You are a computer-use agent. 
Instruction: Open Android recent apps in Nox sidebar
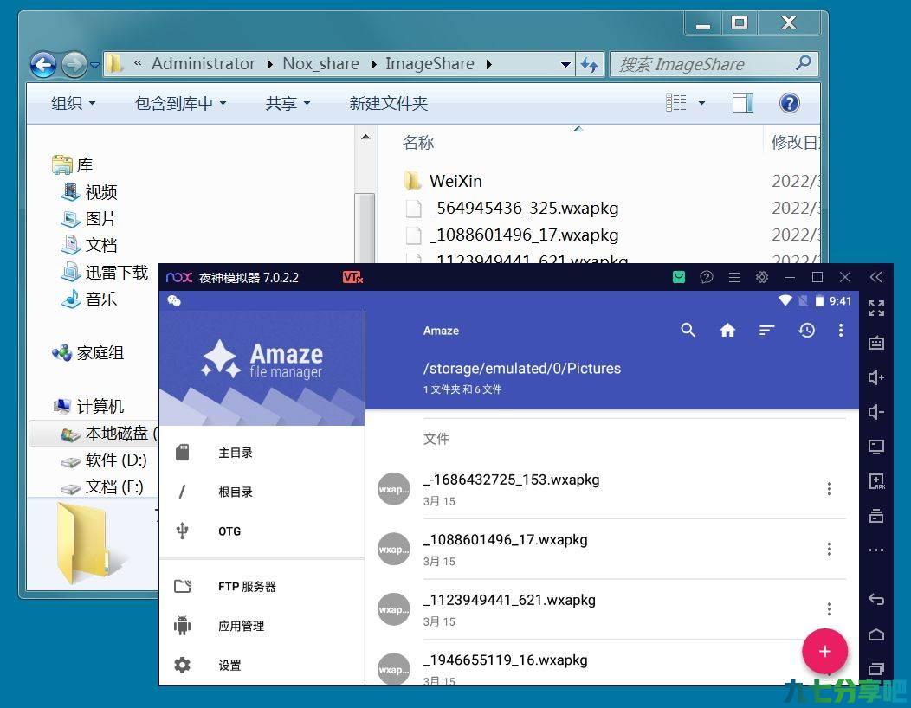pos(876,669)
